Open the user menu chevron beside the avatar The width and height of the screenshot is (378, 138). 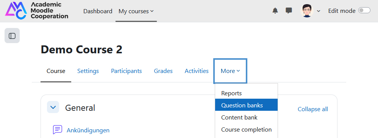tap(318, 11)
